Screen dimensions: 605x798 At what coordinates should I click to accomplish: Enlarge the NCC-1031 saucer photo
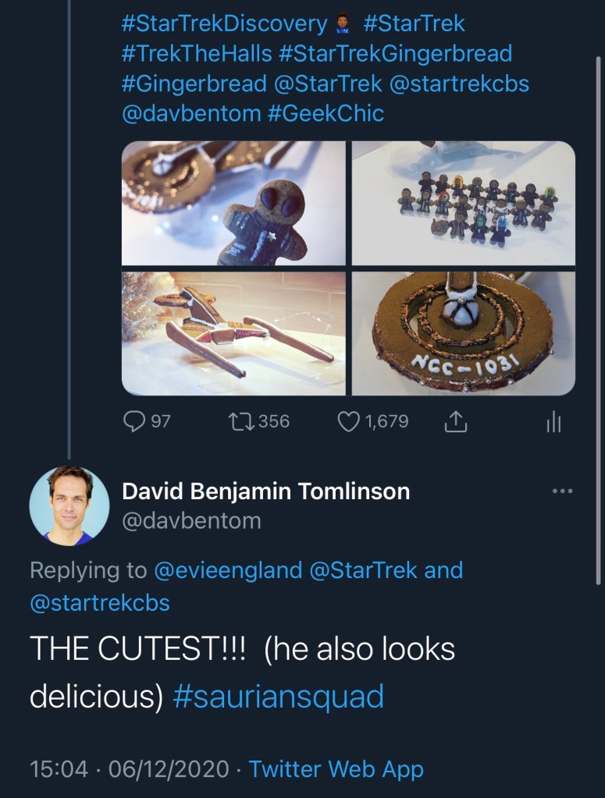pyautogui.click(x=464, y=333)
